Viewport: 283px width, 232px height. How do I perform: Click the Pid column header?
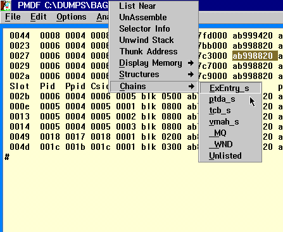coord(47,86)
